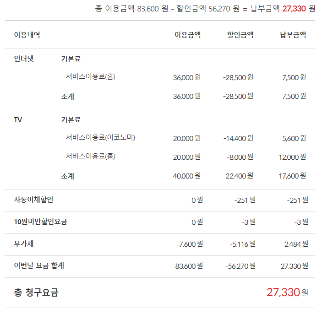Viewport: 322px width, 314px height.
Task: Click the red 27,330 in top summary line
Action: pyautogui.click(x=294, y=9)
